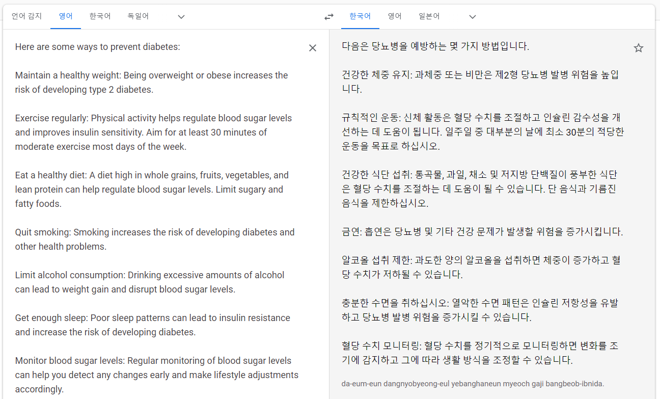Click the "건강한 식단 섭취" translated paragraph
This screenshot has width=660, height=399.
(x=480, y=189)
